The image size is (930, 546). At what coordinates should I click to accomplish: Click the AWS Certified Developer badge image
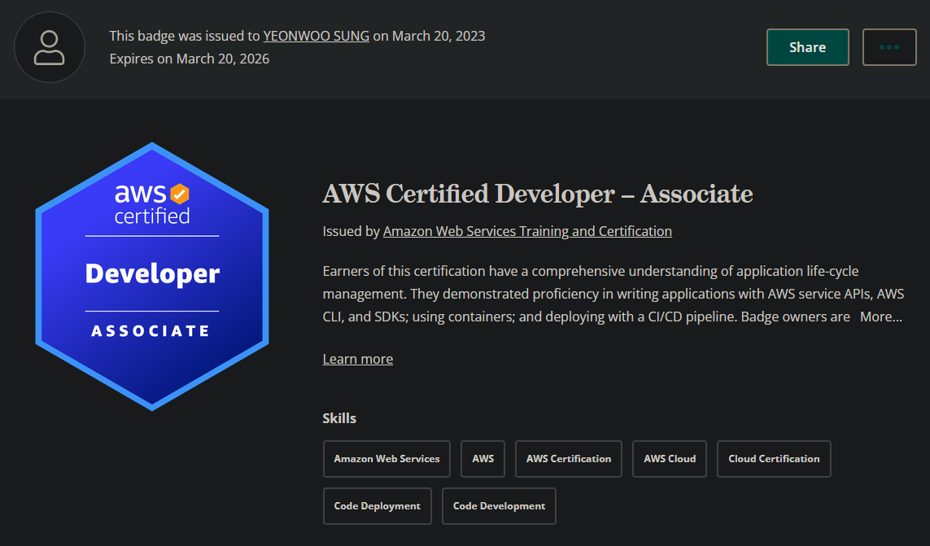[152, 276]
